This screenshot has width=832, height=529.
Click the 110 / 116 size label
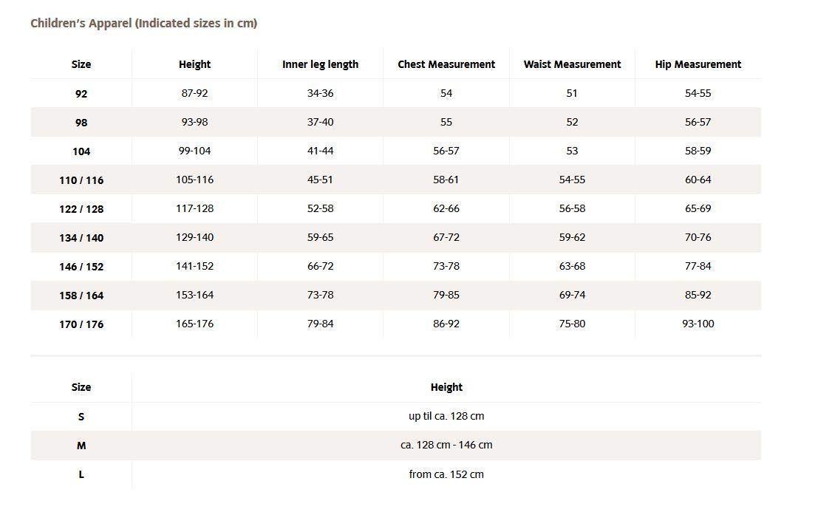coord(81,180)
